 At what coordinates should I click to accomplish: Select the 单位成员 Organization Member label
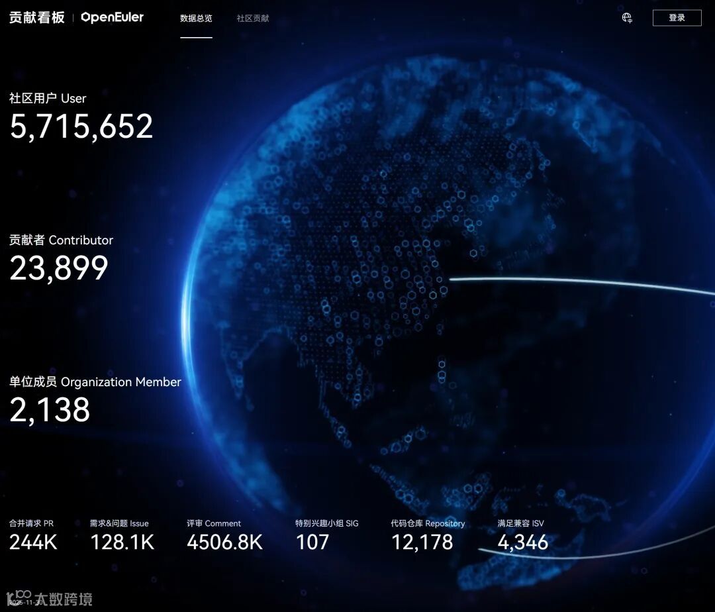(95, 382)
